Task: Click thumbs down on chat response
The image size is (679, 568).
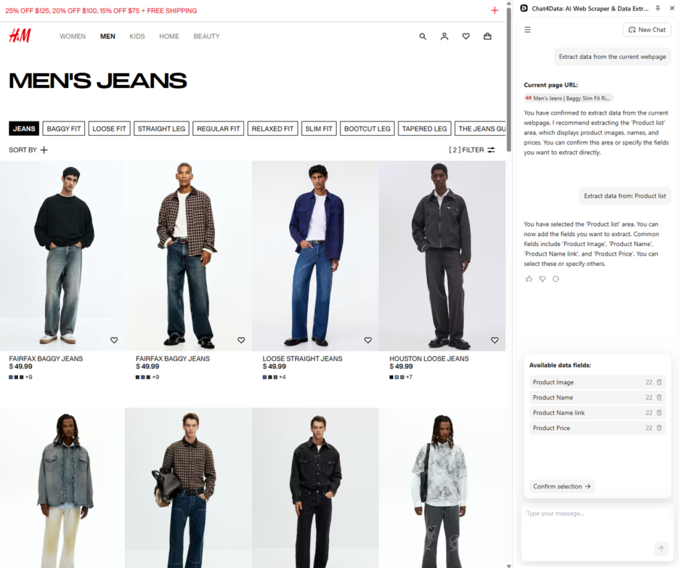Action: pyautogui.click(x=542, y=279)
